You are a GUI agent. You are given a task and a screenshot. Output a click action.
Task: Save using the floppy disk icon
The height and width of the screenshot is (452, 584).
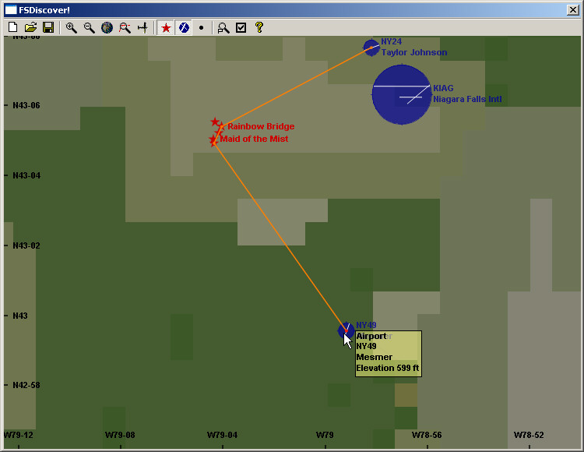coord(48,27)
